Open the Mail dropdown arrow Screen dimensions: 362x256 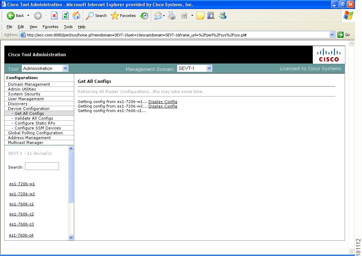[164, 16]
